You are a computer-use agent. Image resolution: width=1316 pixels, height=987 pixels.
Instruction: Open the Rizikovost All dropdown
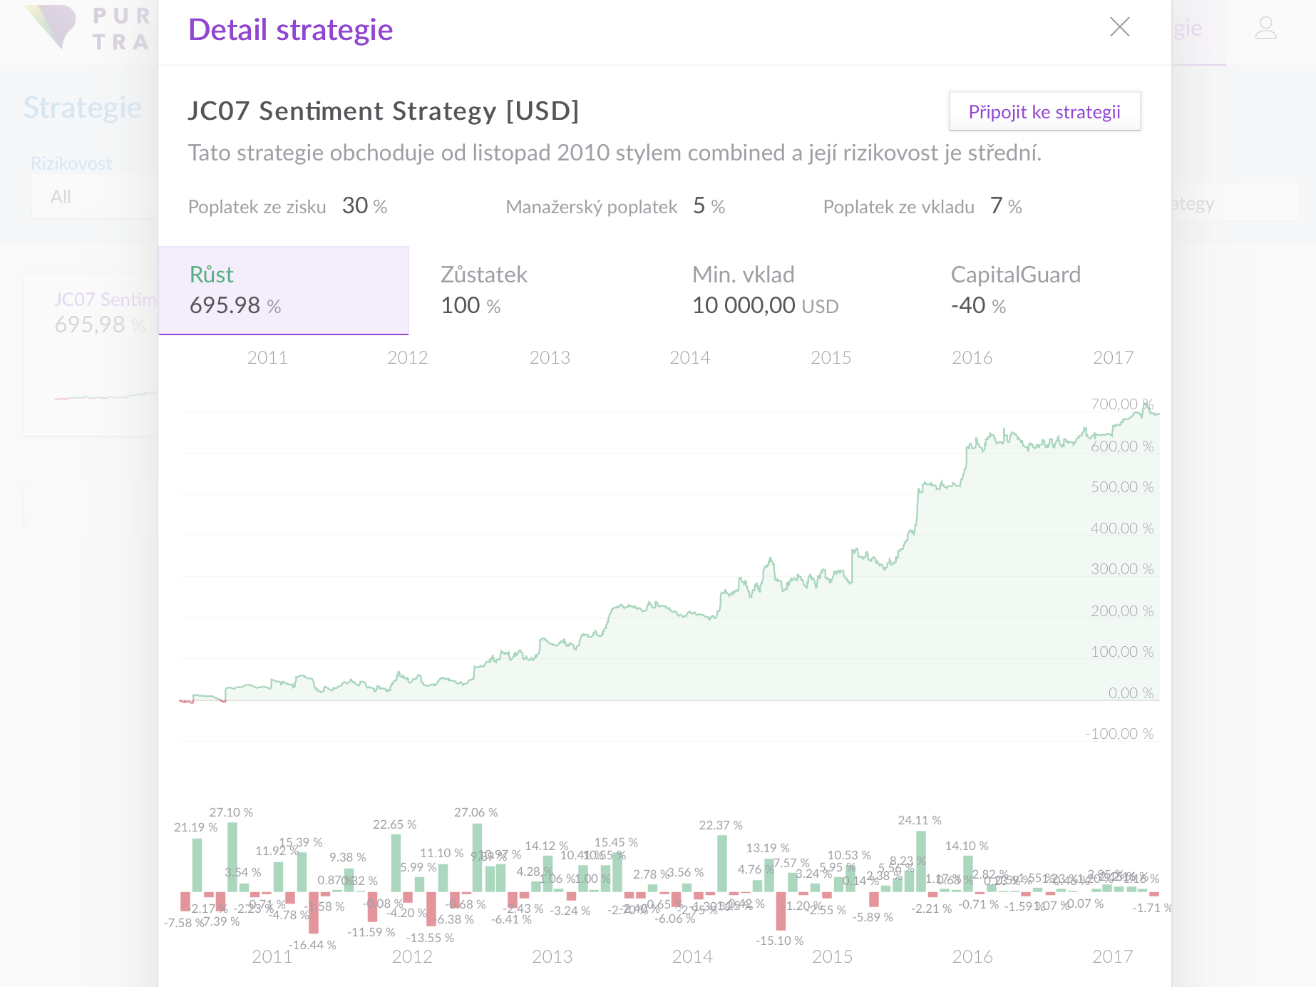coord(94,197)
